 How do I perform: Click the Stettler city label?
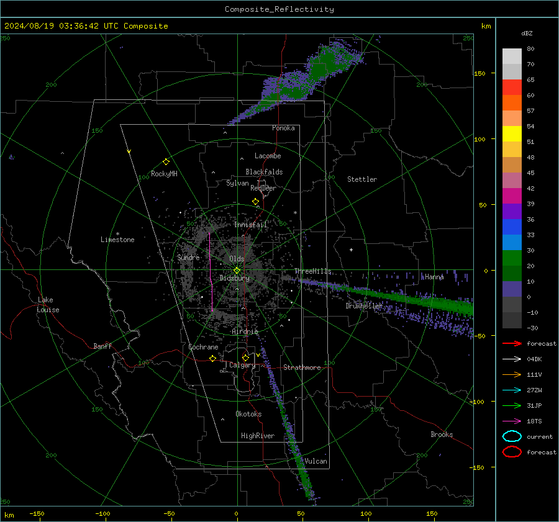point(362,179)
